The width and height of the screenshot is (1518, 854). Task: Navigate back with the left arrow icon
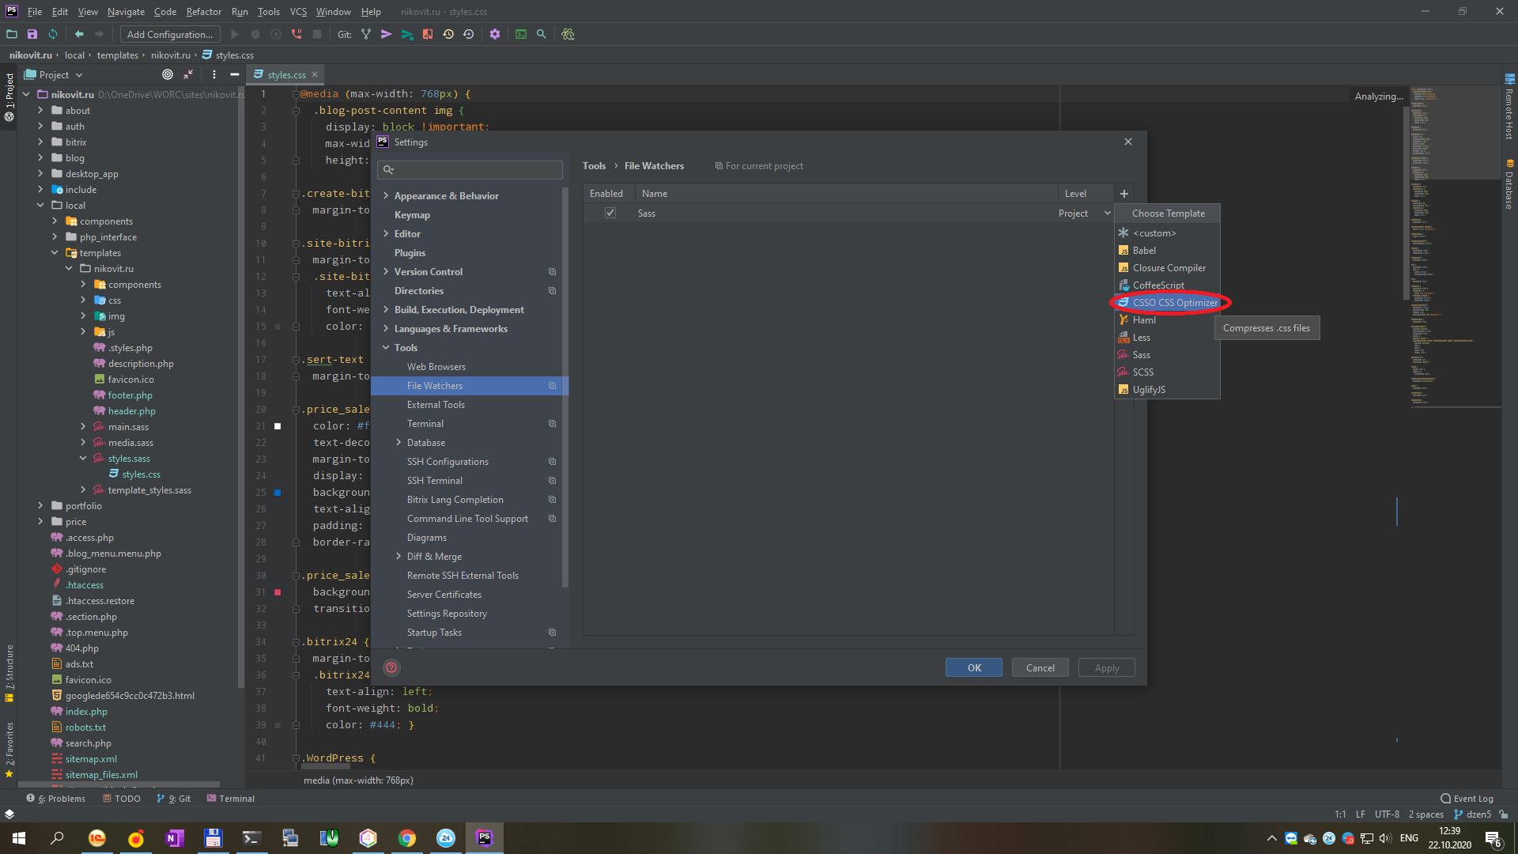[x=79, y=34]
